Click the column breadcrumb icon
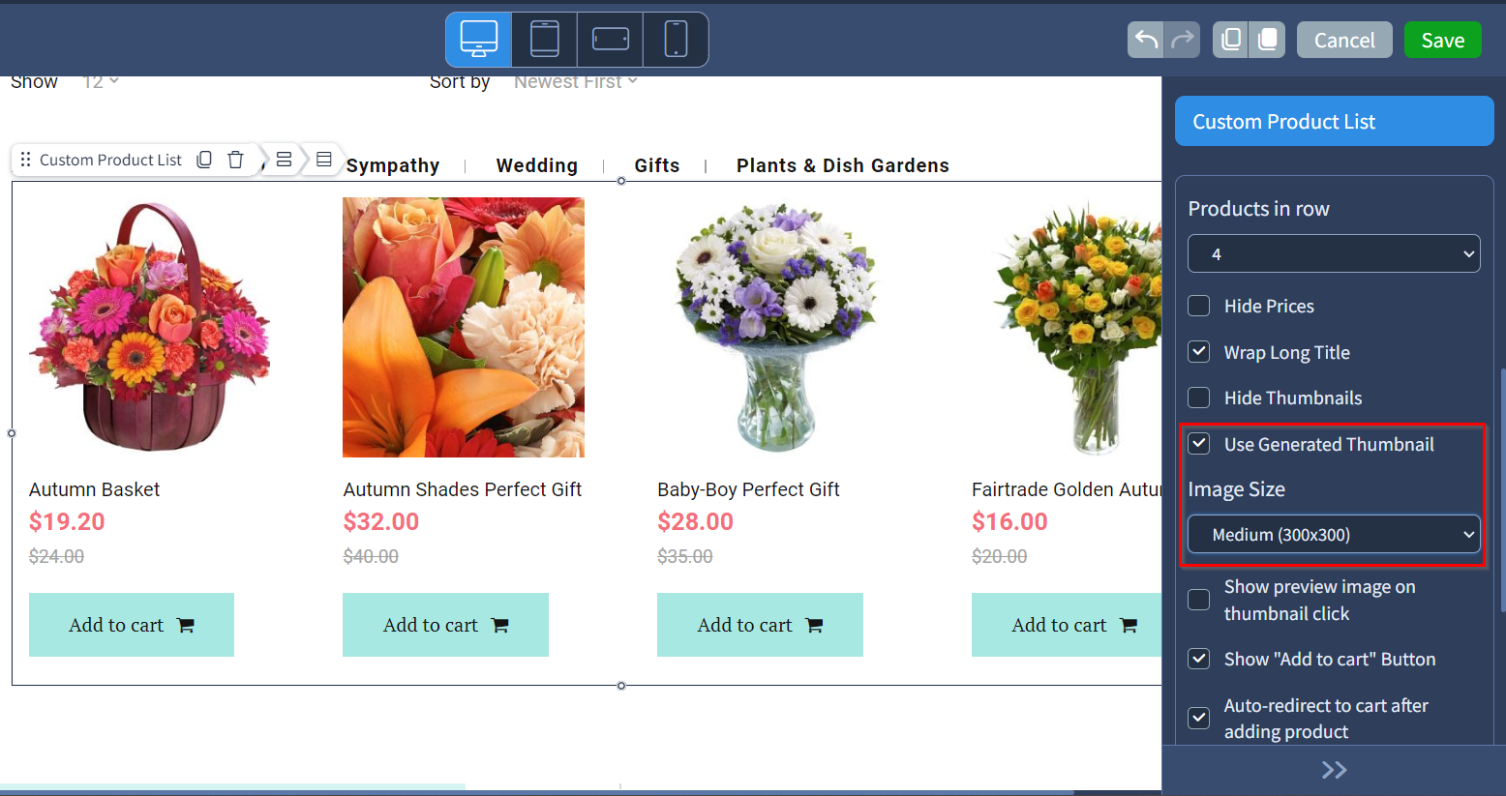This screenshot has height=796, width=1506. (x=323, y=159)
